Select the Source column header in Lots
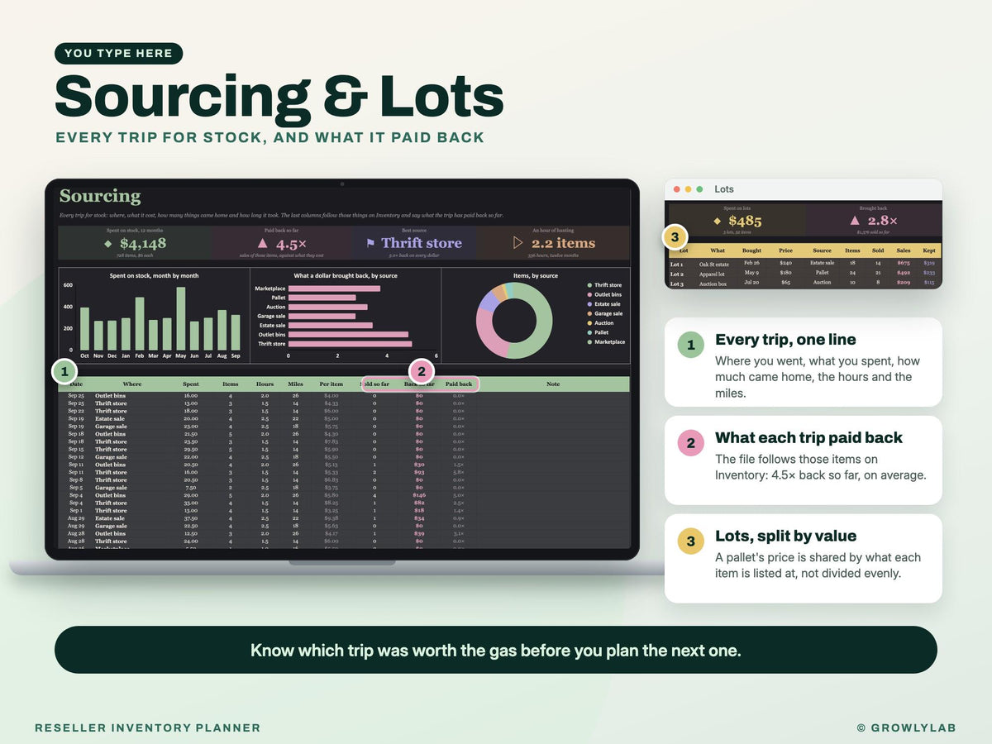The height and width of the screenshot is (744, 992). point(822,250)
